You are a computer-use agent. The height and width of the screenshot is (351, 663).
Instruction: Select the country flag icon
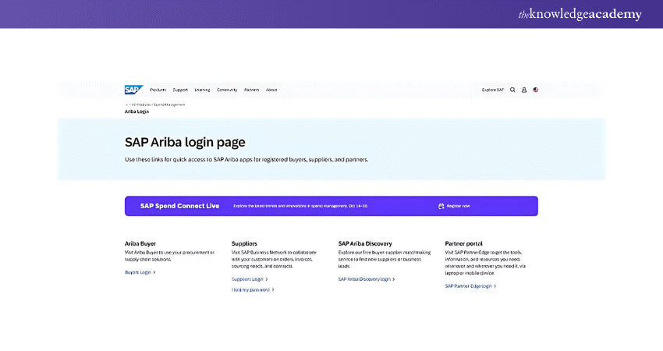click(536, 90)
